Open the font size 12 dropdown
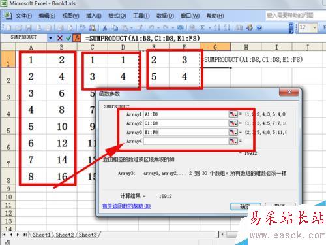This screenshot has height=245, width=326. click(x=314, y=27)
